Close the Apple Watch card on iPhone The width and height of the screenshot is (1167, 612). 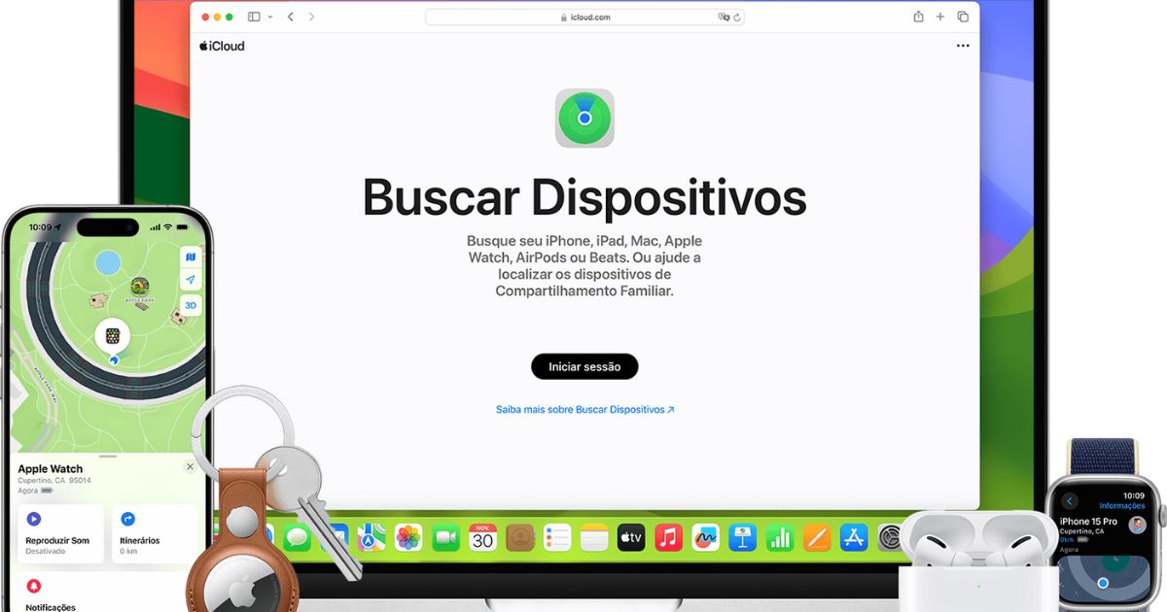190,466
